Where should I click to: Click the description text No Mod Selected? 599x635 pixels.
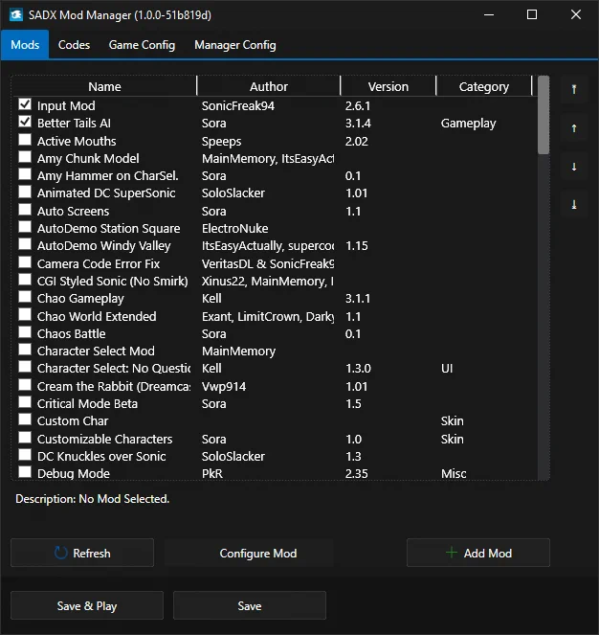(123, 499)
